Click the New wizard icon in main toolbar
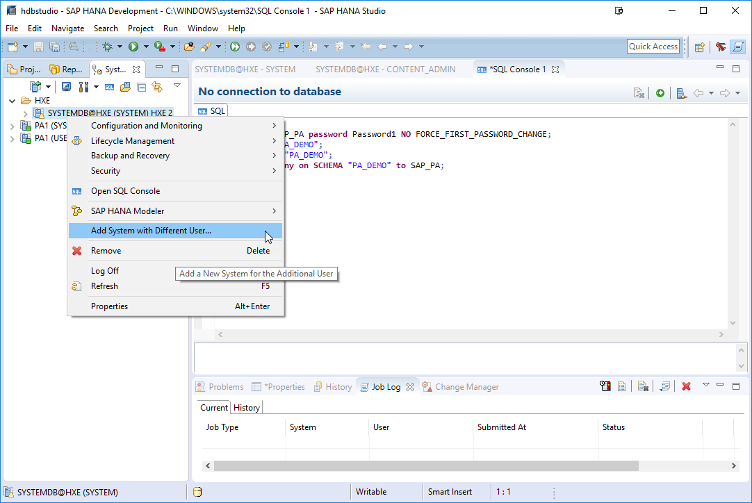This screenshot has width=752, height=503. click(x=13, y=47)
